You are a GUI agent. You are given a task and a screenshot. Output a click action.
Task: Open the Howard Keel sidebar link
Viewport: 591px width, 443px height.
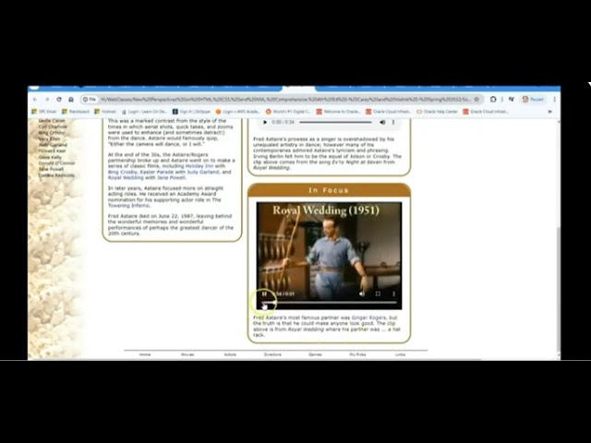tap(52, 150)
